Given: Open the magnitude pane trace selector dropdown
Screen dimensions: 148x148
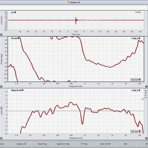Looking at the screenshot, I should tap(136, 90).
